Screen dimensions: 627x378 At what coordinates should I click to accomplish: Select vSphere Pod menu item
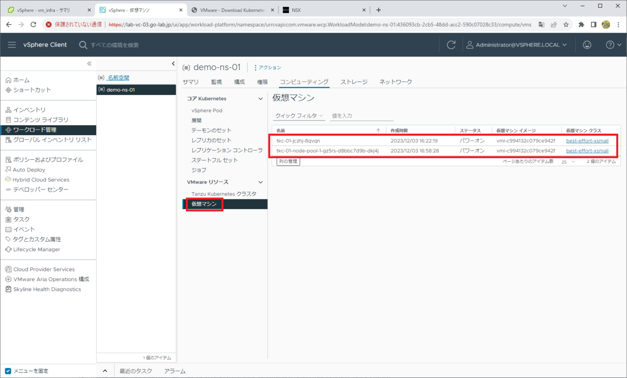[x=207, y=111]
